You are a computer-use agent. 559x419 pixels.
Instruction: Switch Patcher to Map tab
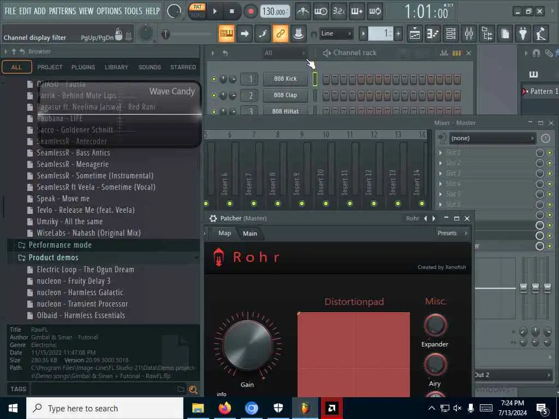pyautogui.click(x=224, y=233)
